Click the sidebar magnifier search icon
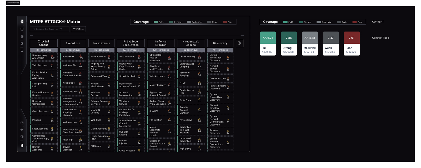Viewport: 421px width, 168px height. click(22, 51)
